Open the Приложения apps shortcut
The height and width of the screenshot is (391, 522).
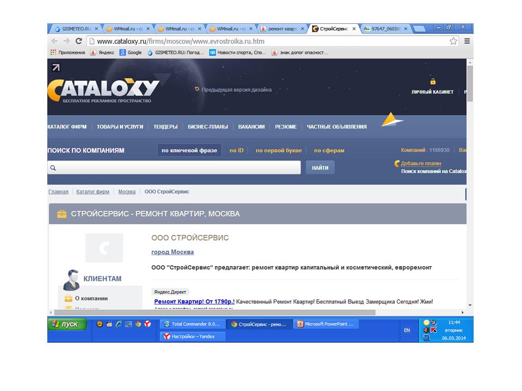point(67,53)
